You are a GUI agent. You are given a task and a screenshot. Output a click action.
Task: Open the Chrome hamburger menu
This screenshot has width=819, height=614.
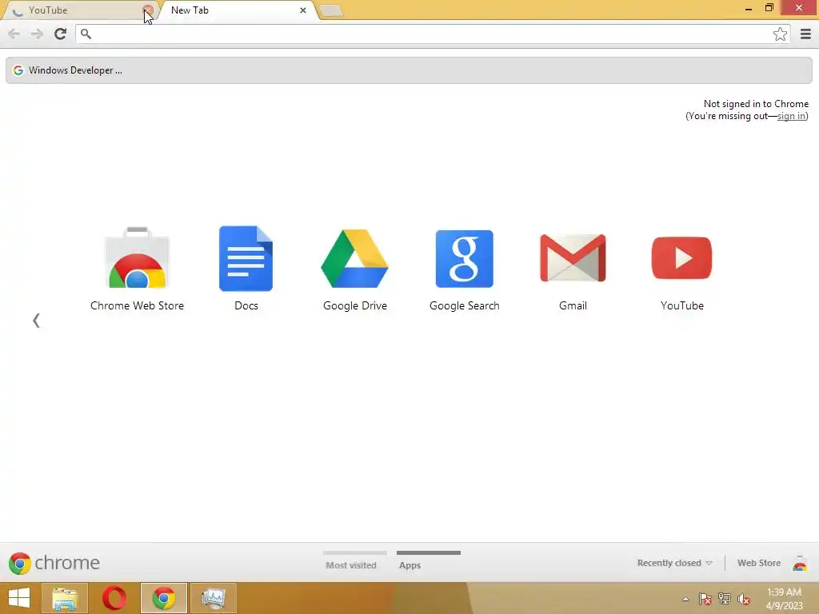point(805,34)
